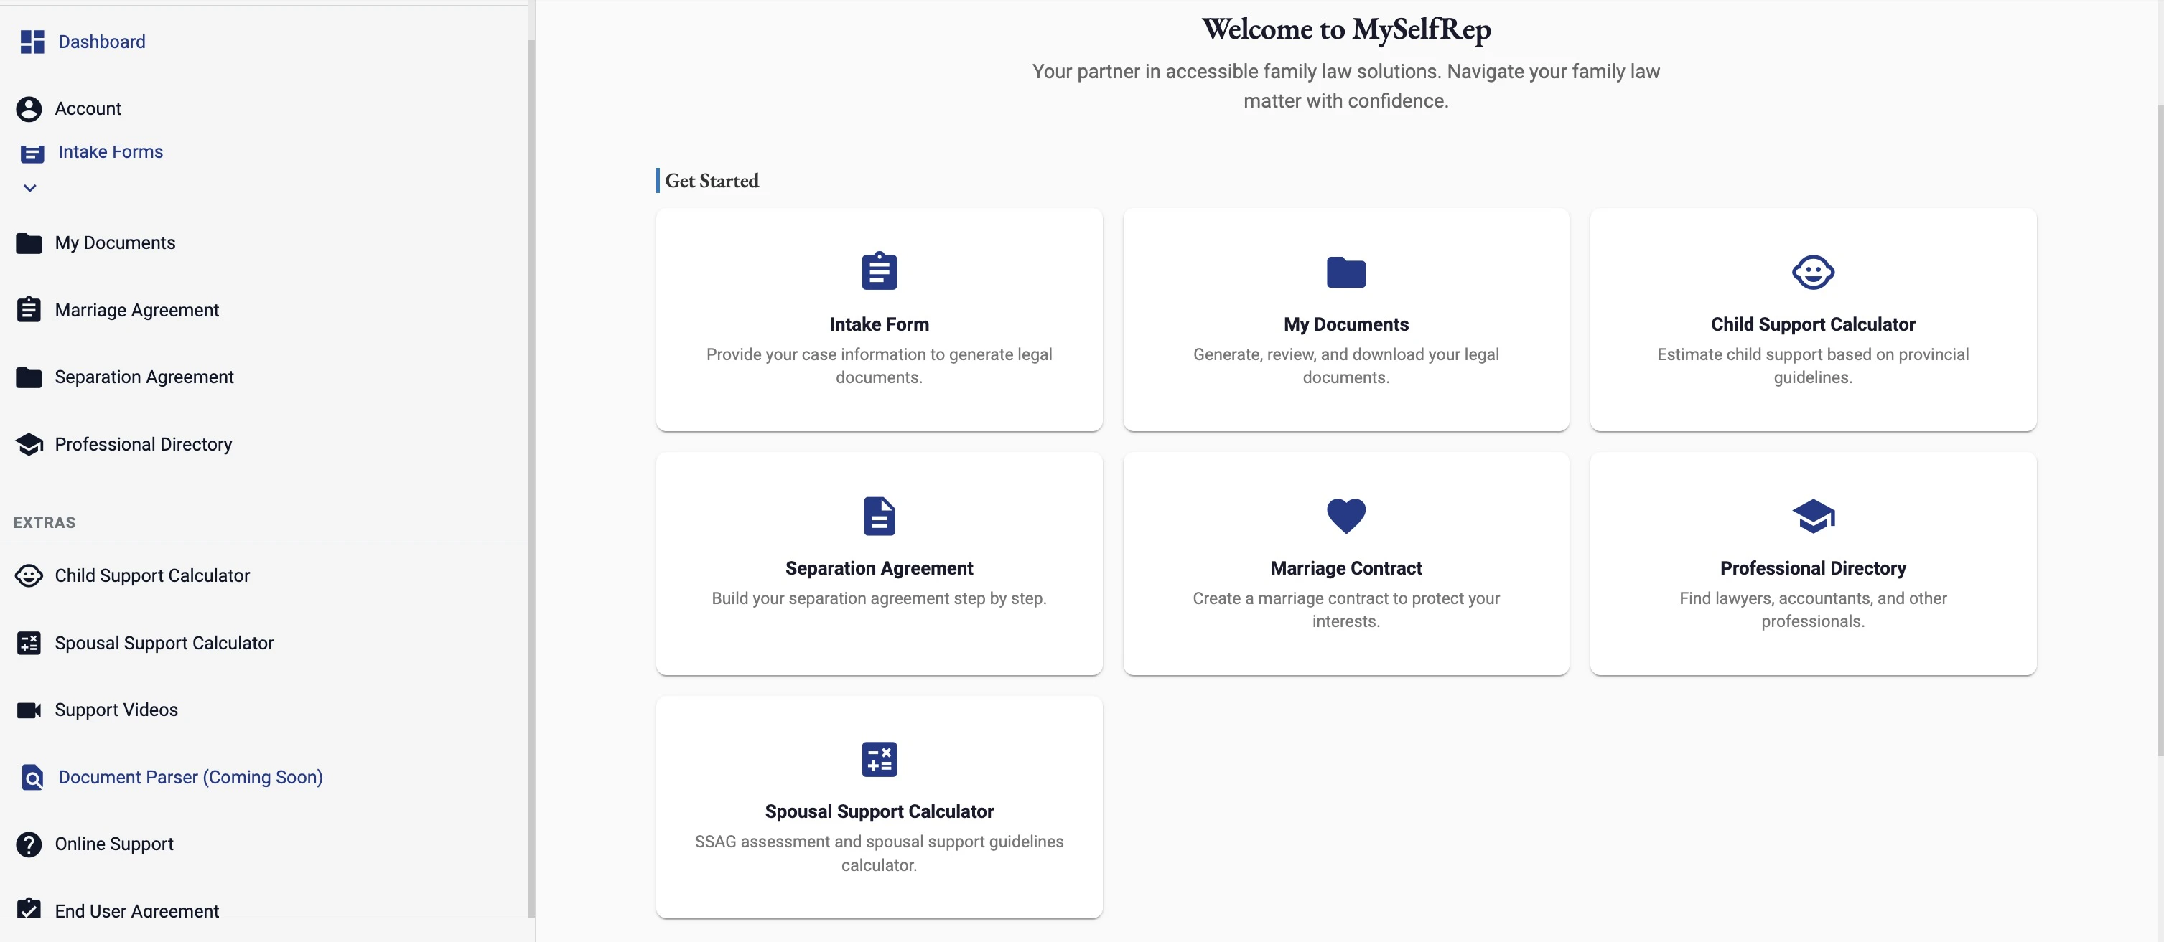Click the Marriage Agreement clipboard icon

(29, 310)
